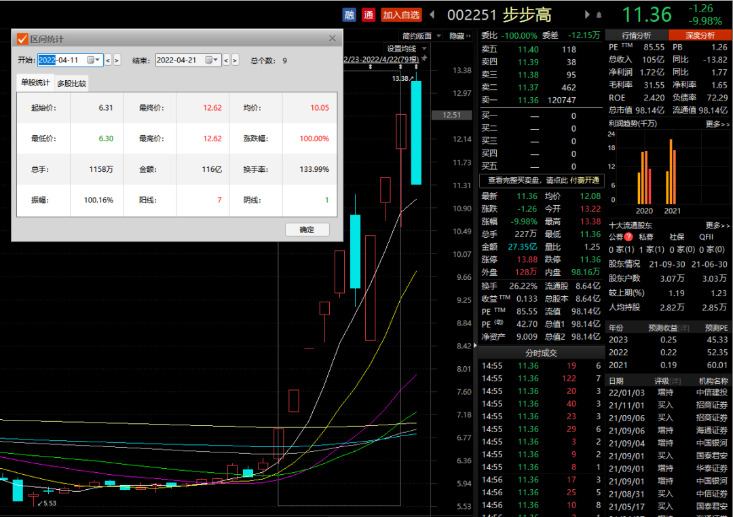The height and width of the screenshot is (517, 733).
Task: Click the small triangle marker on price axis
Action: (x=475, y=346)
